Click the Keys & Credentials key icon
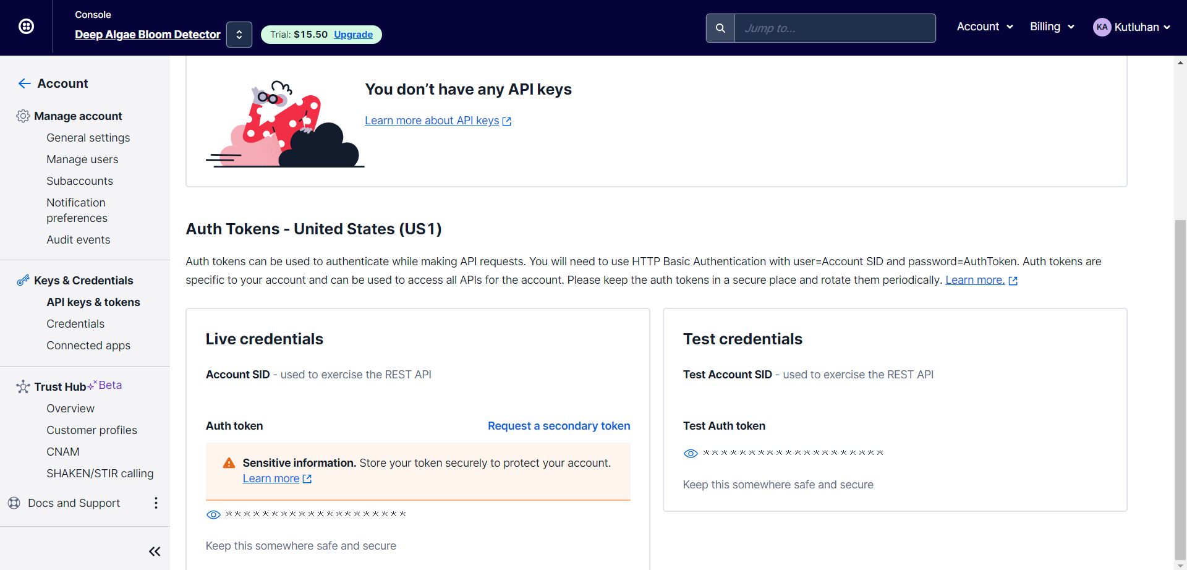 coord(23,280)
